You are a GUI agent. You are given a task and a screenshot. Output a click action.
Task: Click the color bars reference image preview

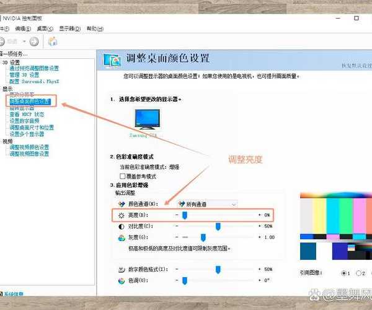click(336, 226)
